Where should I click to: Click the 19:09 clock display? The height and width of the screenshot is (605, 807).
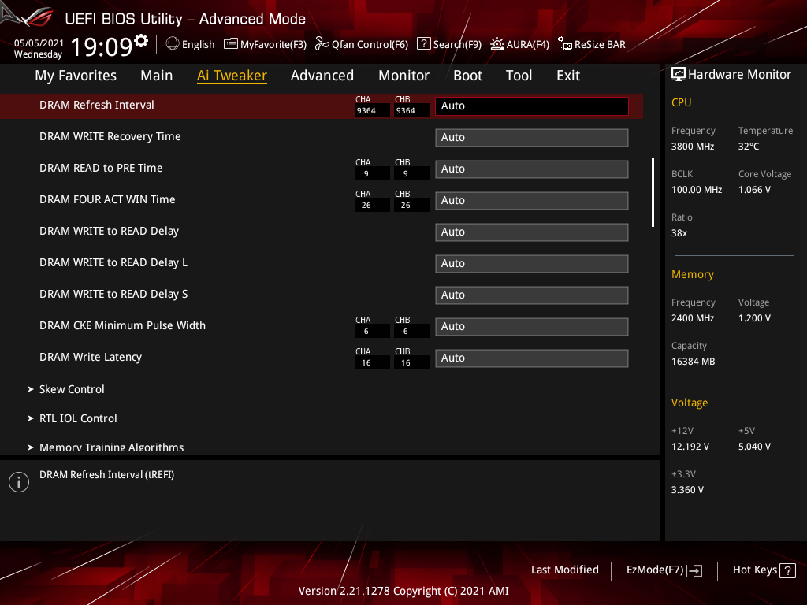click(102, 46)
